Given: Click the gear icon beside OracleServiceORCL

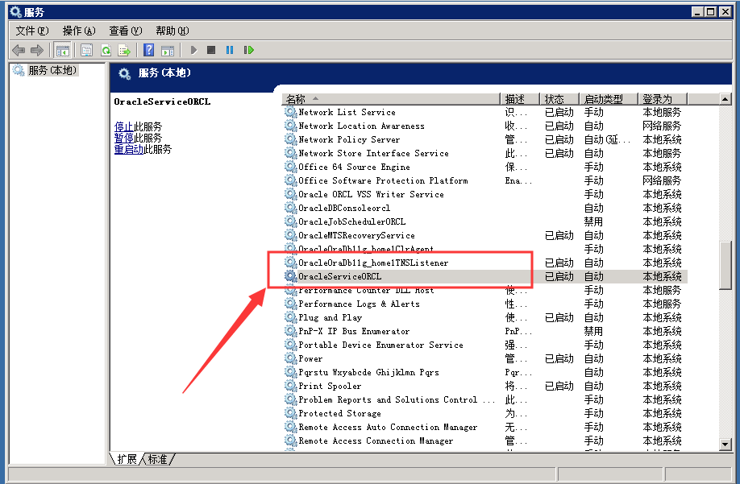Looking at the screenshot, I should [x=290, y=276].
